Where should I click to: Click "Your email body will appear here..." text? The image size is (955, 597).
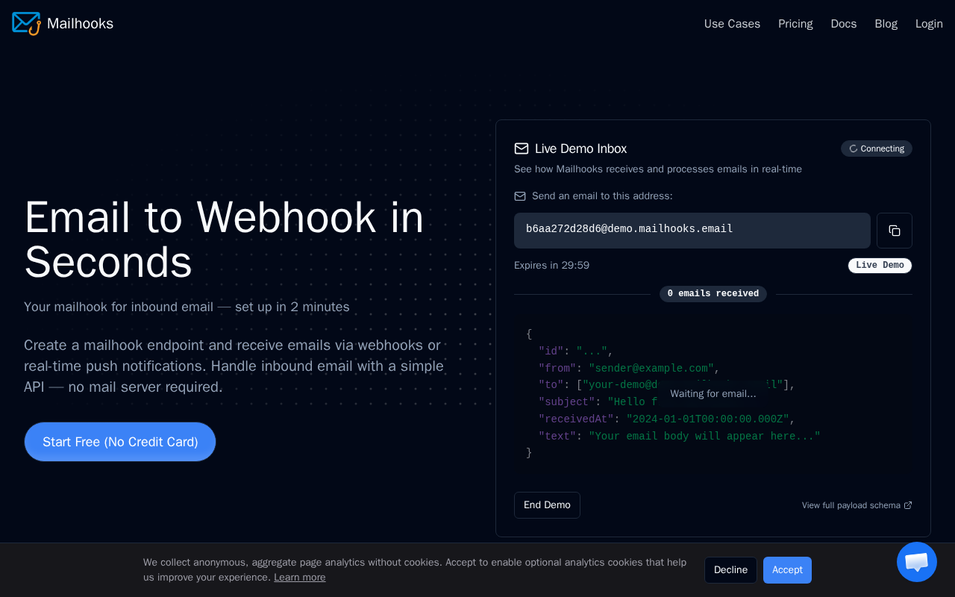pyautogui.click(x=704, y=437)
